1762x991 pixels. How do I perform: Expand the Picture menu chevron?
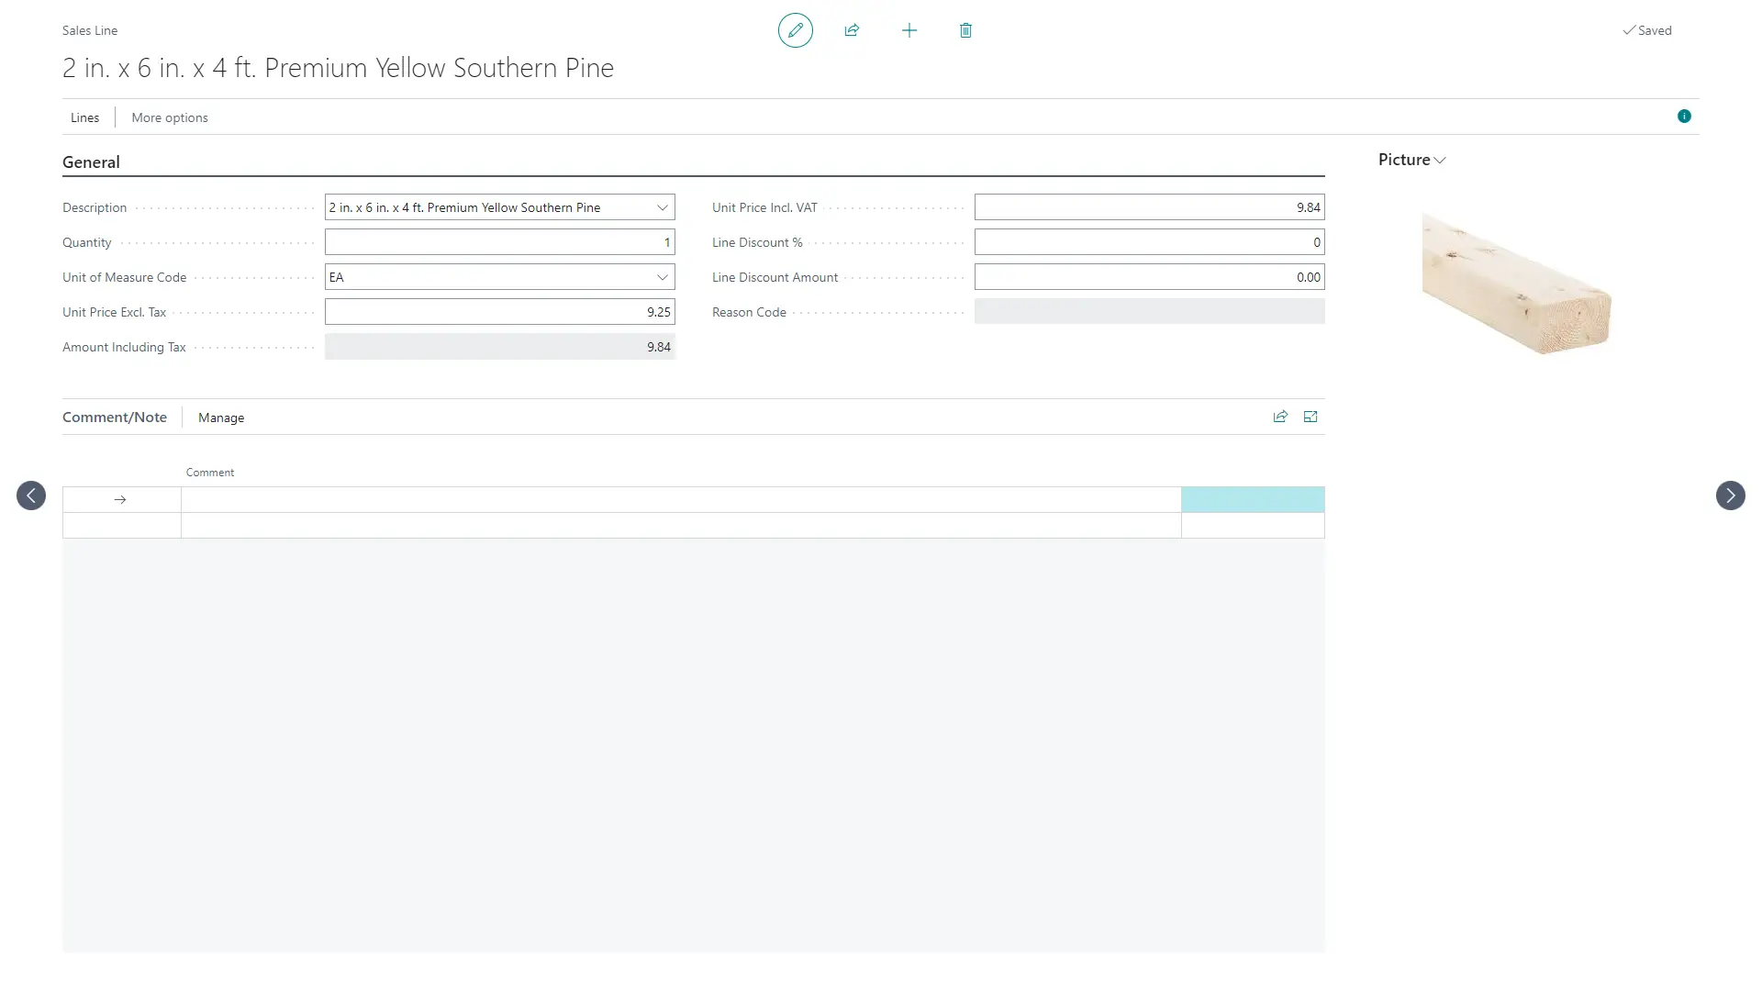[1440, 161]
